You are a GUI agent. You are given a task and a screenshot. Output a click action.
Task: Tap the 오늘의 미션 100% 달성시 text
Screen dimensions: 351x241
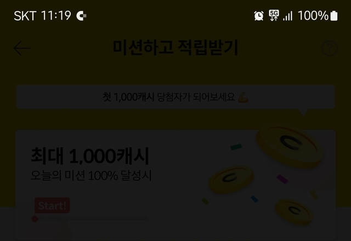click(91, 175)
